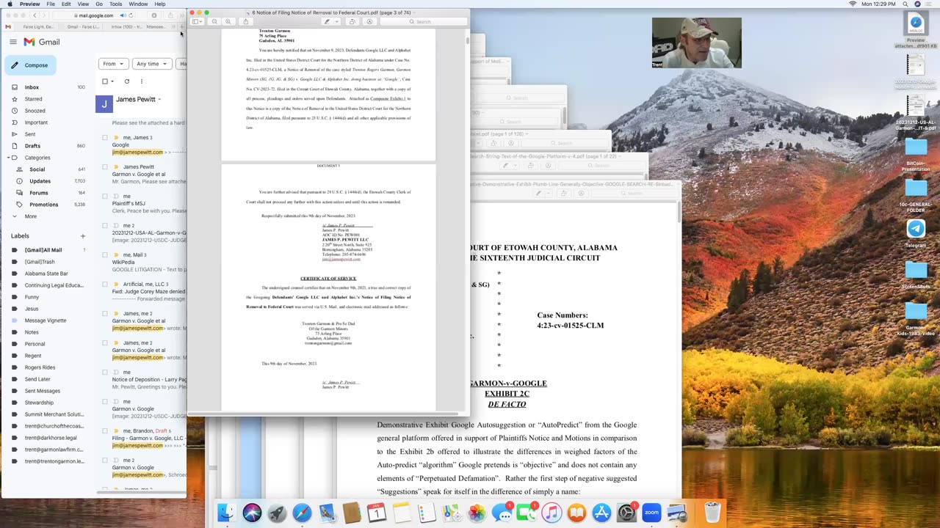This screenshot has width=940, height=528.
Task: Click jim@jamespewitt.com link in PDF
Action: click(341, 259)
